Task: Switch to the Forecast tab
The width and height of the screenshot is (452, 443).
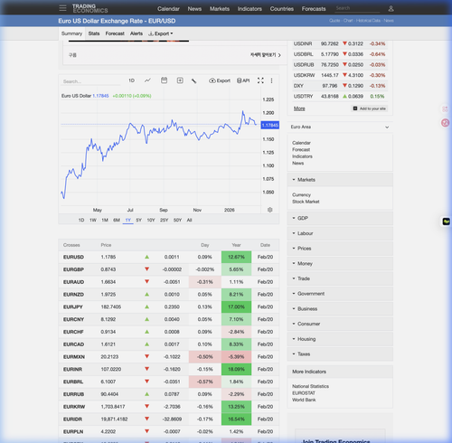Action: point(115,33)
